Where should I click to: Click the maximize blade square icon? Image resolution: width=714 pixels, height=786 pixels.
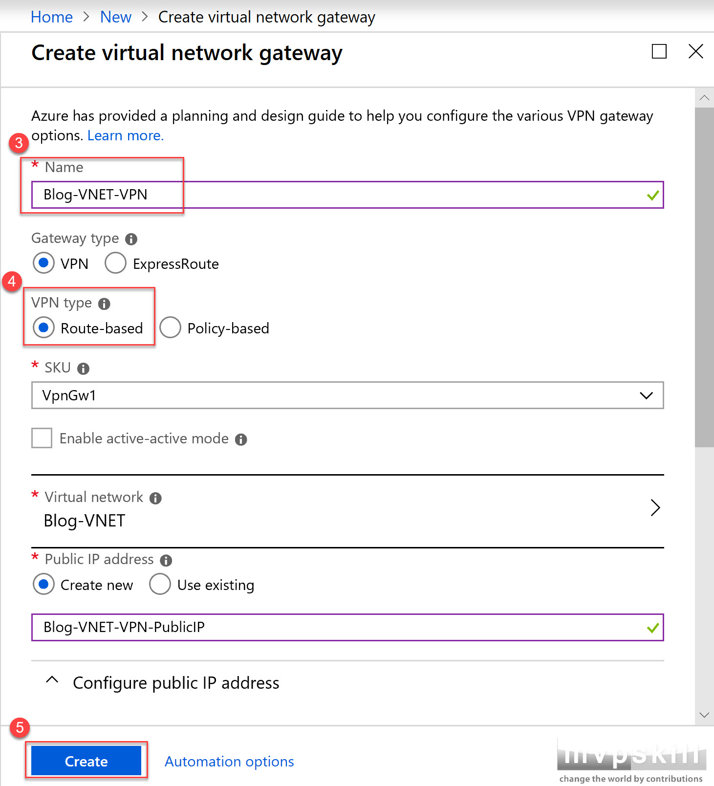659,51
